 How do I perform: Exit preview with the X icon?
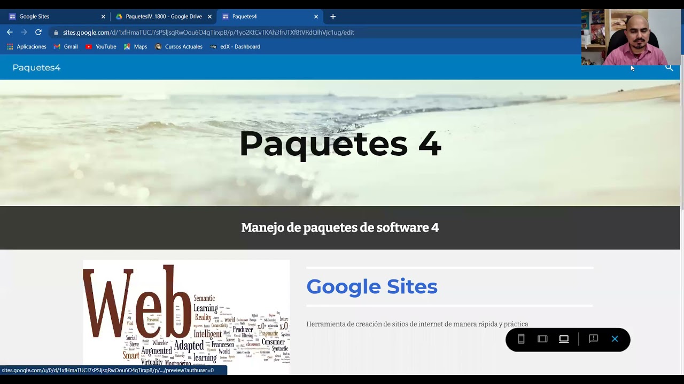point(615,339)
